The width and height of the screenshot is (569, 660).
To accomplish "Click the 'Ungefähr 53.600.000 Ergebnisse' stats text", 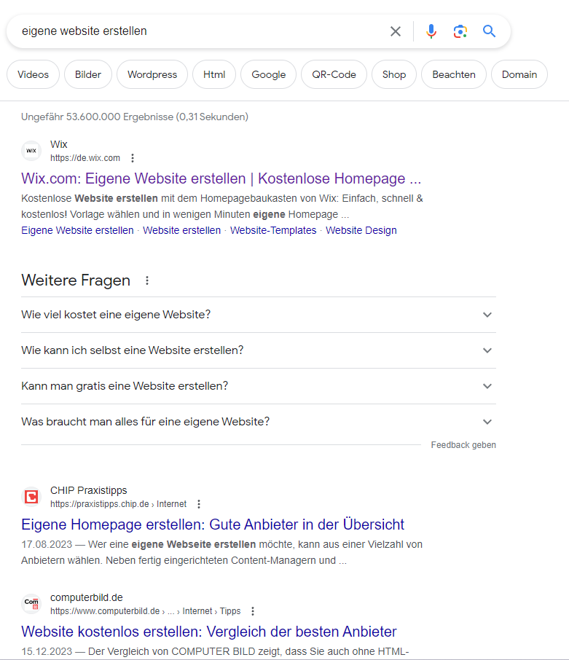I will [x=135, y=117].
